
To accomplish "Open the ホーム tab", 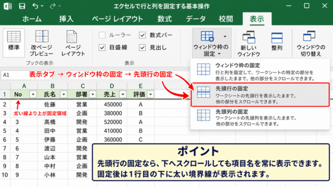I will coord(32,19).
